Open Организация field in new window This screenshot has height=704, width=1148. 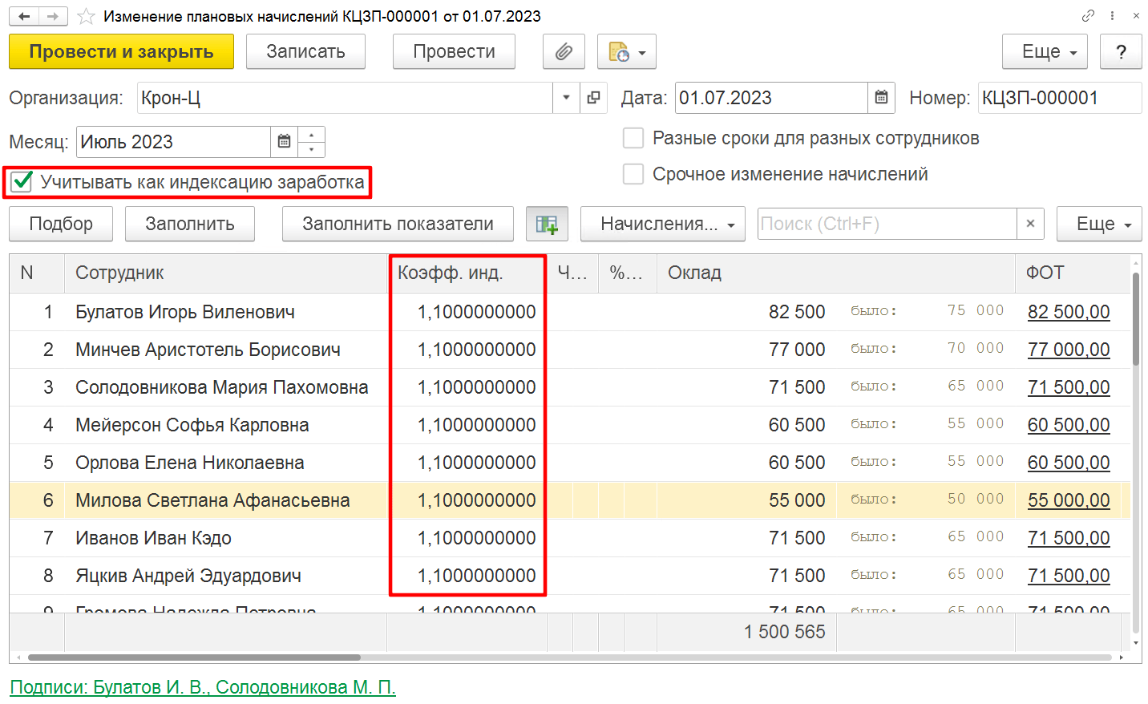pyautogui.click(x=593, y=98)
